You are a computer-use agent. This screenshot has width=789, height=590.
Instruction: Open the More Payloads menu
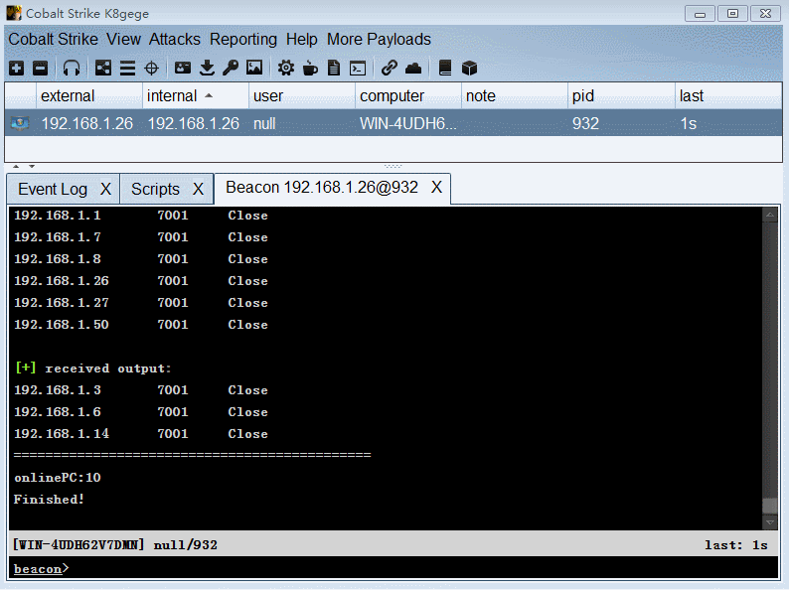coord(379,39)
